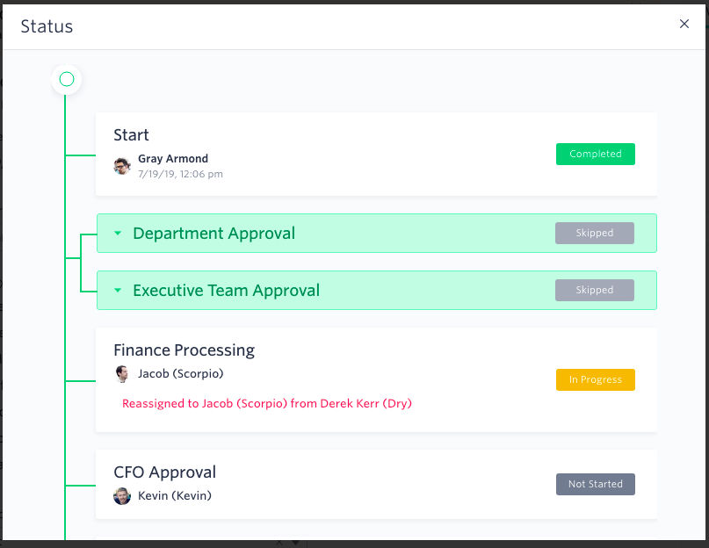709x548 pixels.
Task: Click the Kevin (Kevin) assignee name
Action: (x=175, y=496)
